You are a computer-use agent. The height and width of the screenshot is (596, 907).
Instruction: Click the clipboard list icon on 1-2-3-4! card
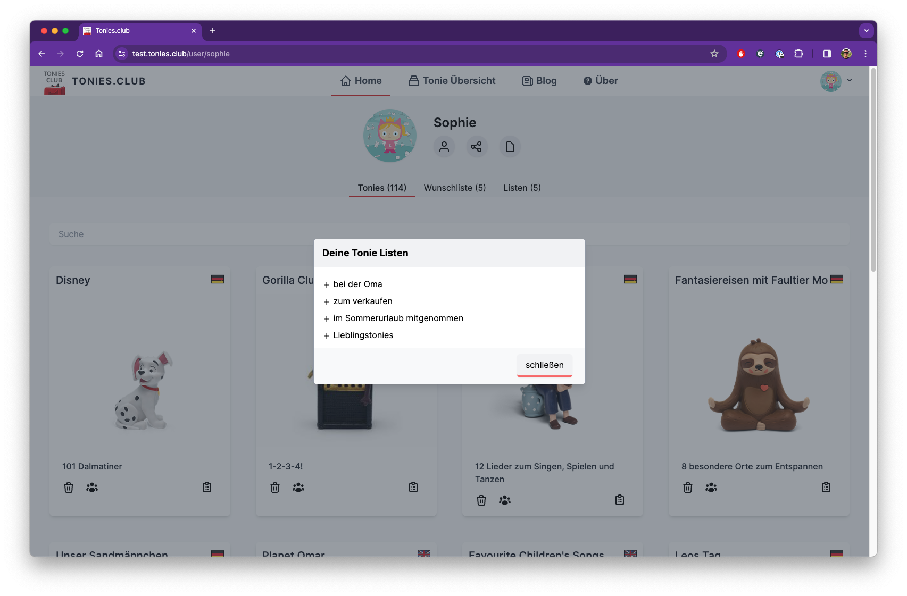[x=413, y=487]
